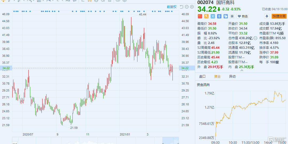Click the 34.22 current price tag on left axis
288x144 pixels.
[6, 68]
